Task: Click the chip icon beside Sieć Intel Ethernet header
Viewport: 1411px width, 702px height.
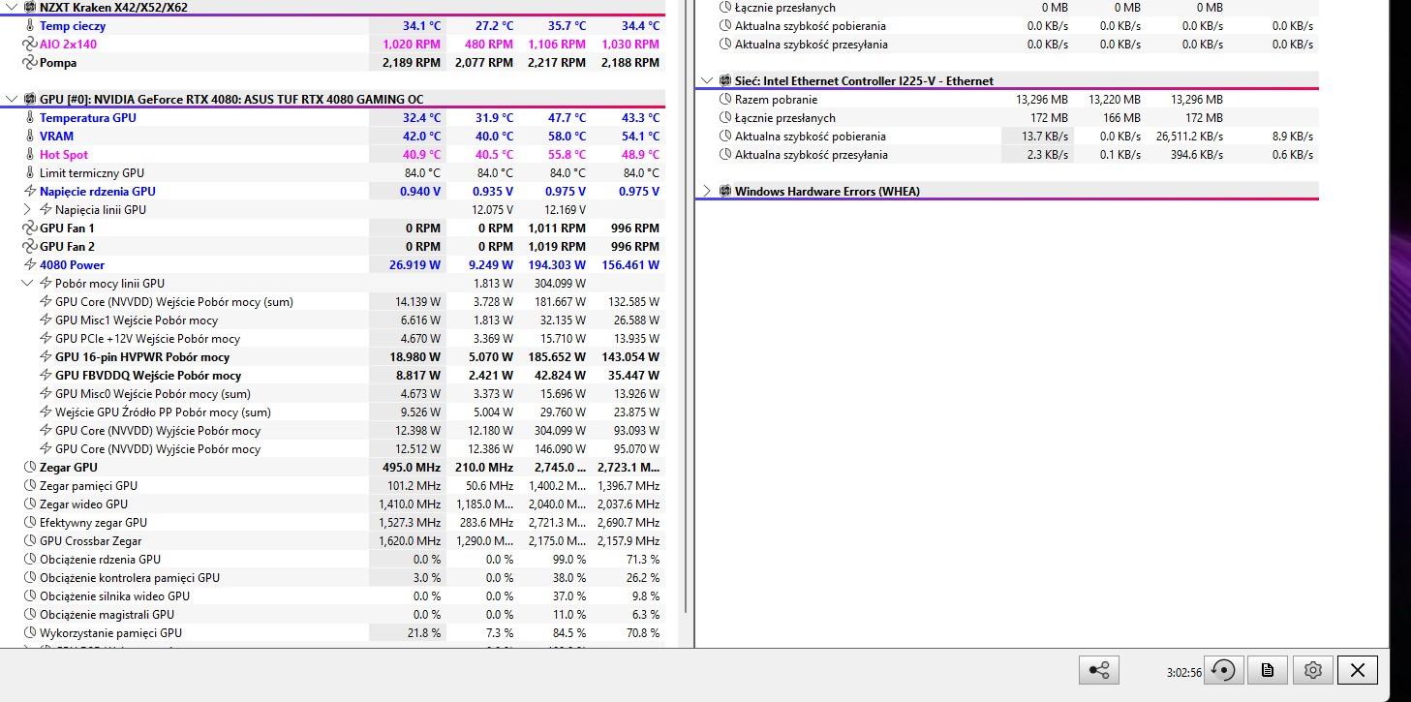Action: [724, 81]
